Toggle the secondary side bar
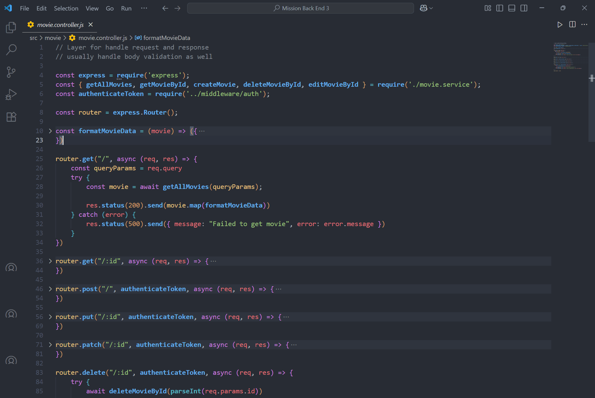The height and width of the screenshot is (398, 595). (x=524, y=8)
